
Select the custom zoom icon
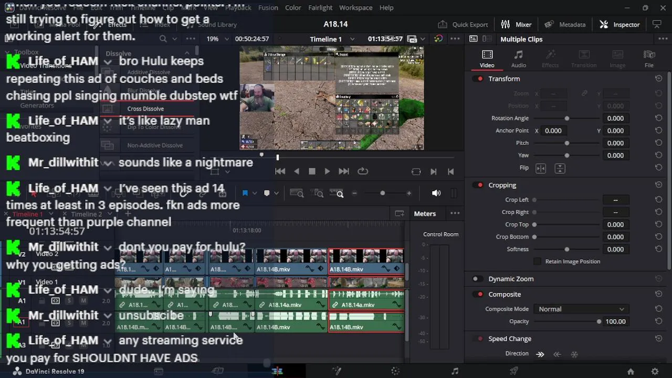337,193
